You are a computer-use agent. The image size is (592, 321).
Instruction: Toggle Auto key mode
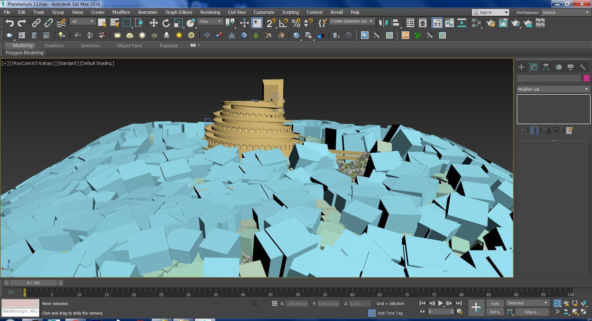495,303
